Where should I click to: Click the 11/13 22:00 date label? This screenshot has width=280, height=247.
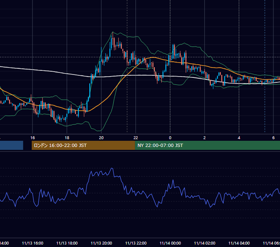click(x=136, y=243)
